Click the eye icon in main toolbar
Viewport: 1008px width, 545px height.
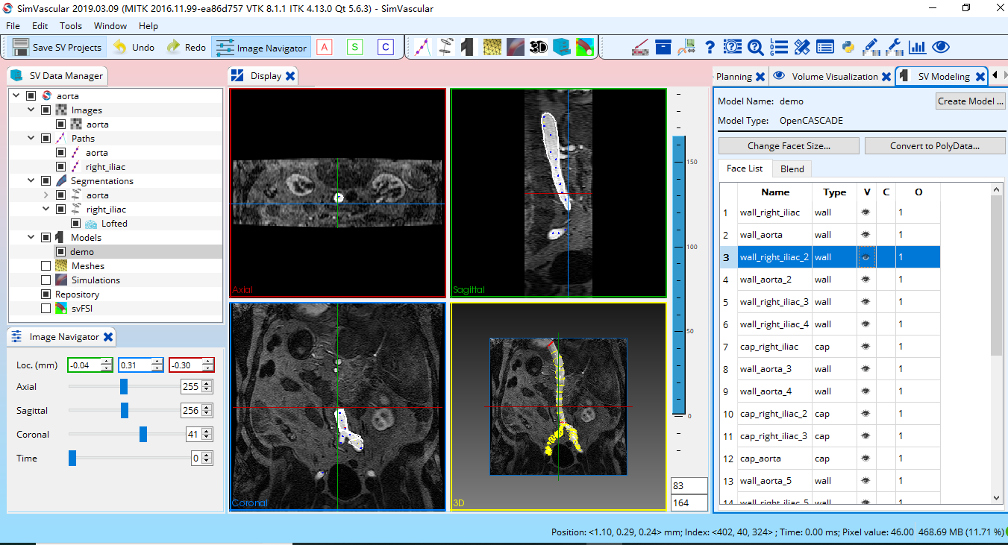(941, 47)
